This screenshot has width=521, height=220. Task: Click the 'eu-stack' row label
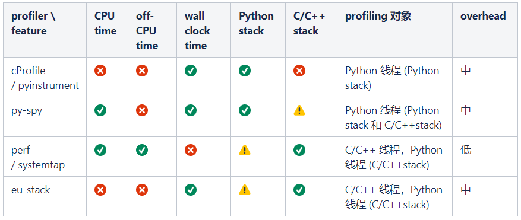[30, 190]
